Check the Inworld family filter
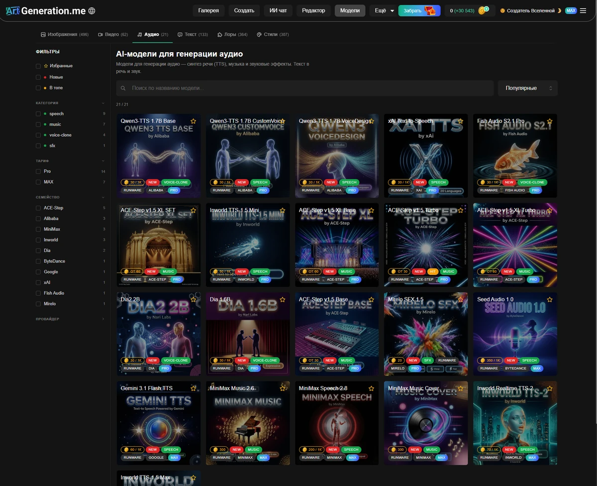Viewport: 597px width, 486px height. [38, 240]
